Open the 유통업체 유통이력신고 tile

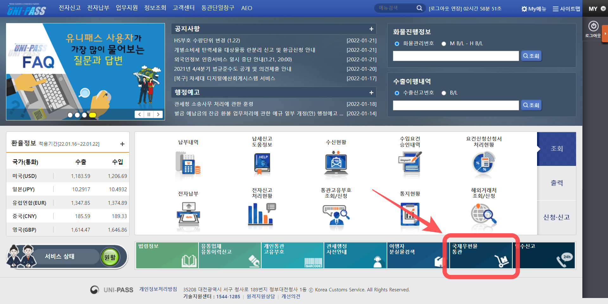(x=230, y=255)
